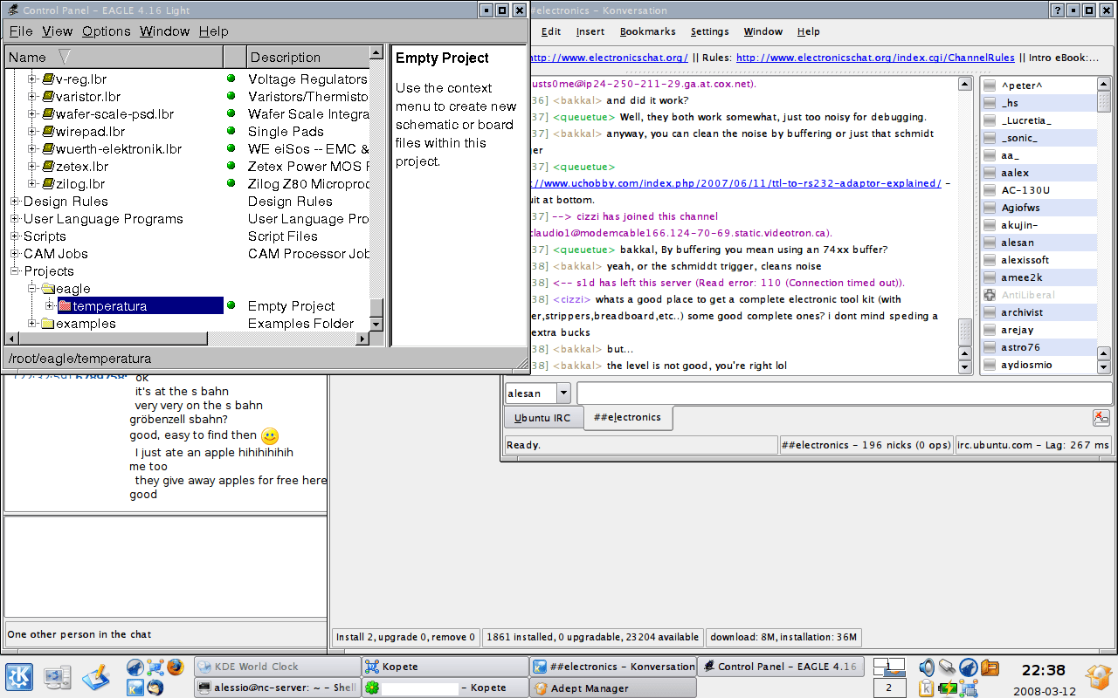Toggle the green in-use dot for zetex.lbr
The image size is (1118, 698).
[231, 167]
